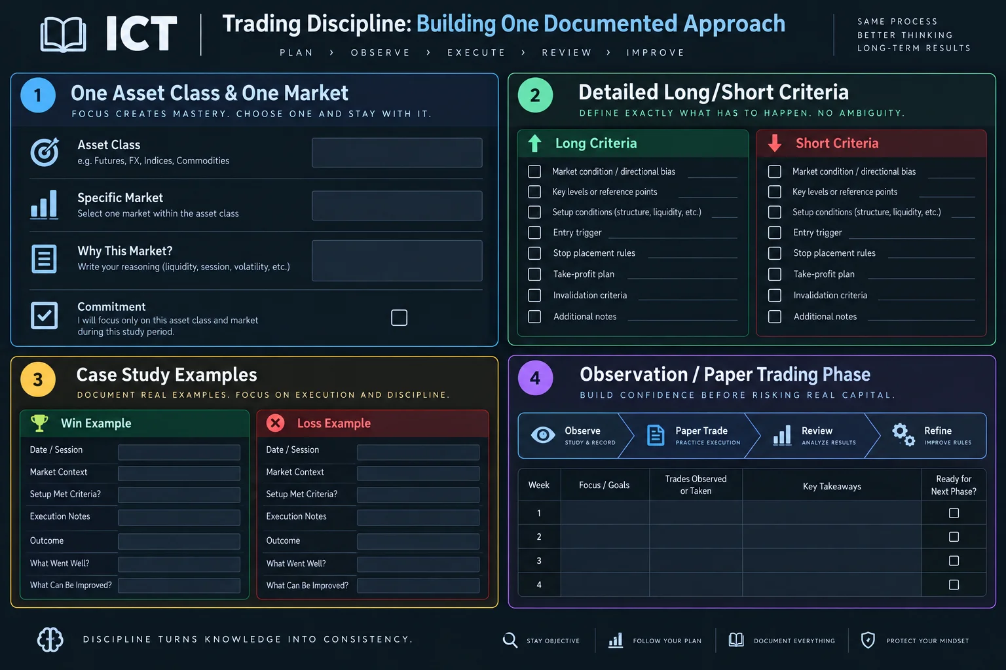This screenshot has height=670, width=1006.
Task: Click Loss Example Outcome field
Action: 418,541
